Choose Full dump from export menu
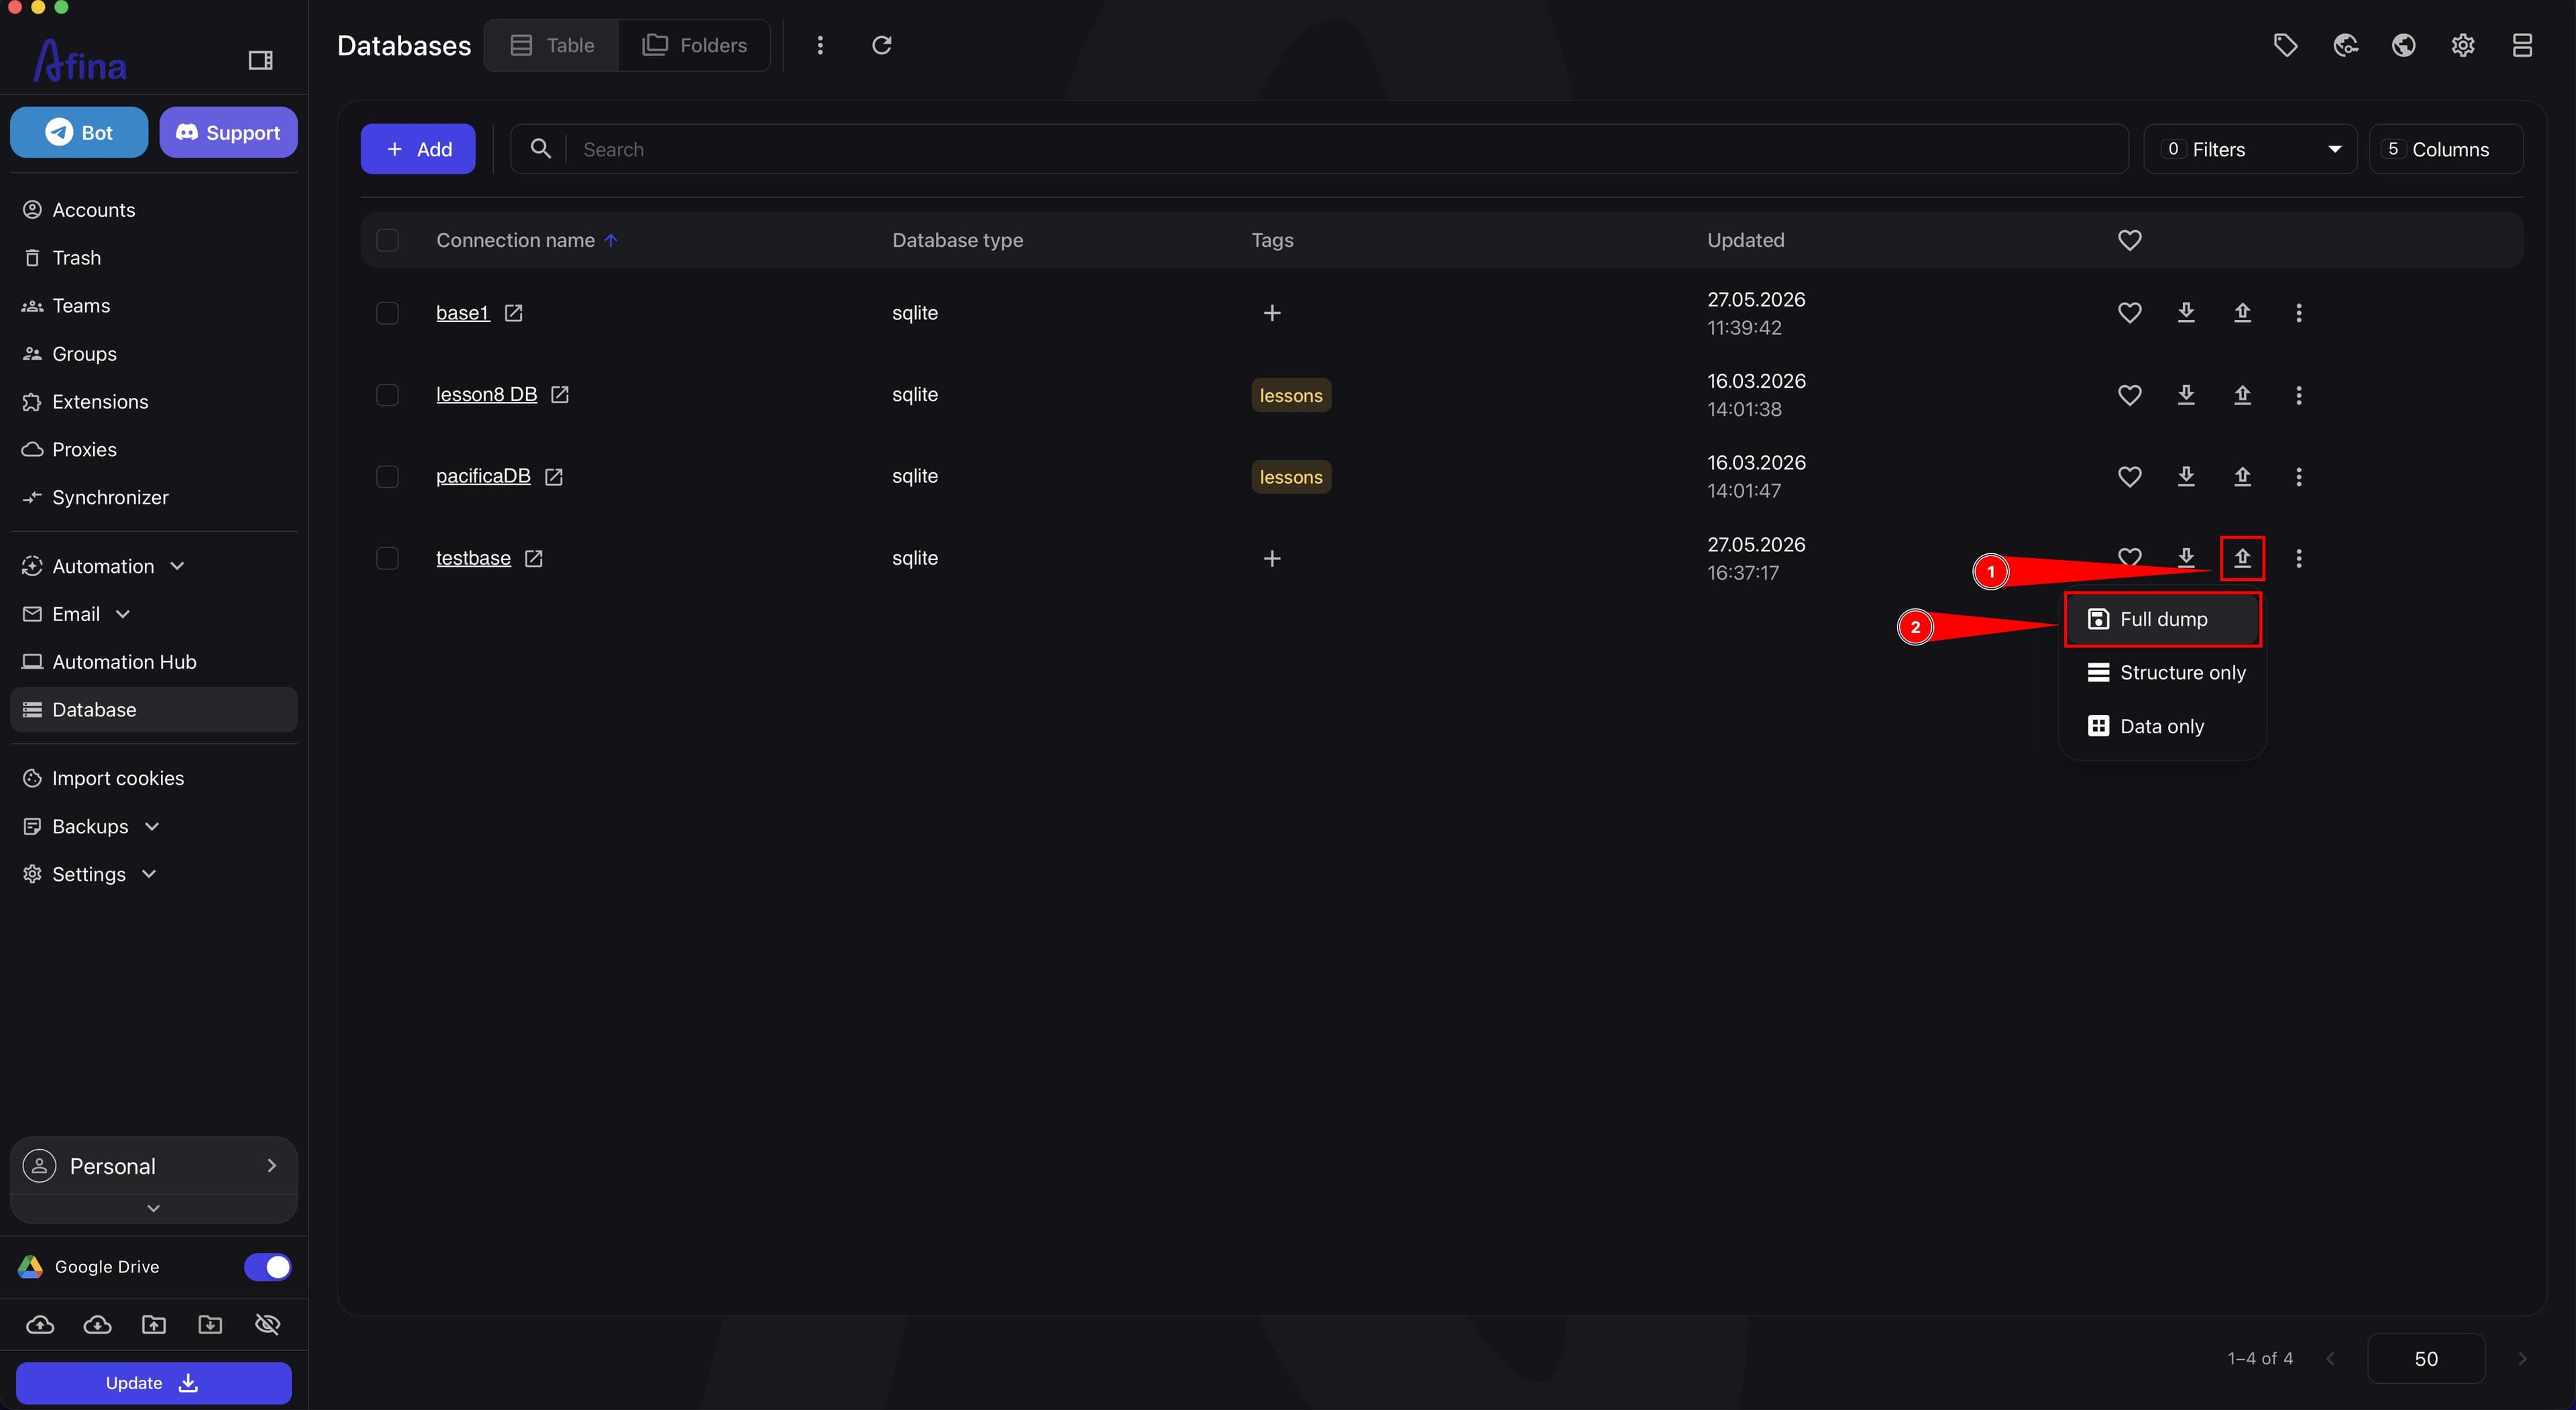Image resolution: width=2576 pixels, height=1410 pixels. 2162,620
